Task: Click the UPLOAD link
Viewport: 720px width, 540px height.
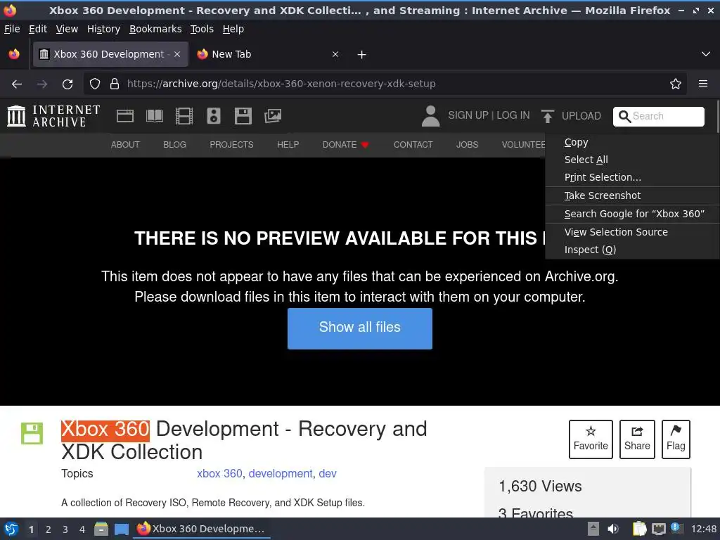Action: 581,116
